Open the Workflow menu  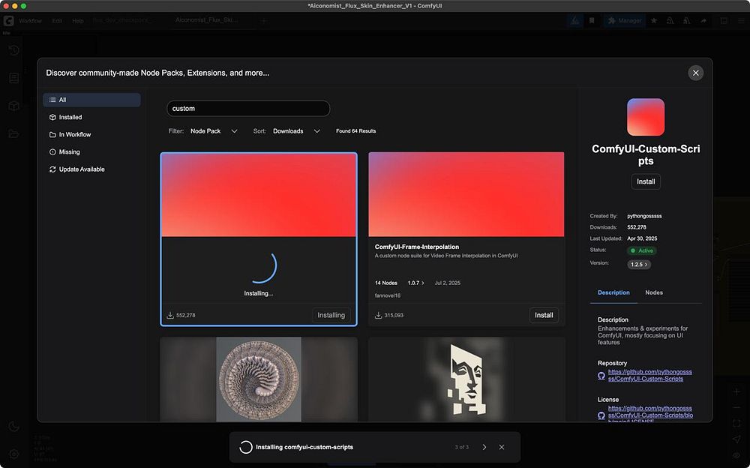pyautogui.click(x=30, y=20)
